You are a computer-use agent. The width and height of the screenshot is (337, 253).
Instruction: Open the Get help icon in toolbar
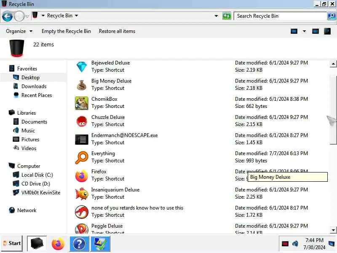click(327, 31)
